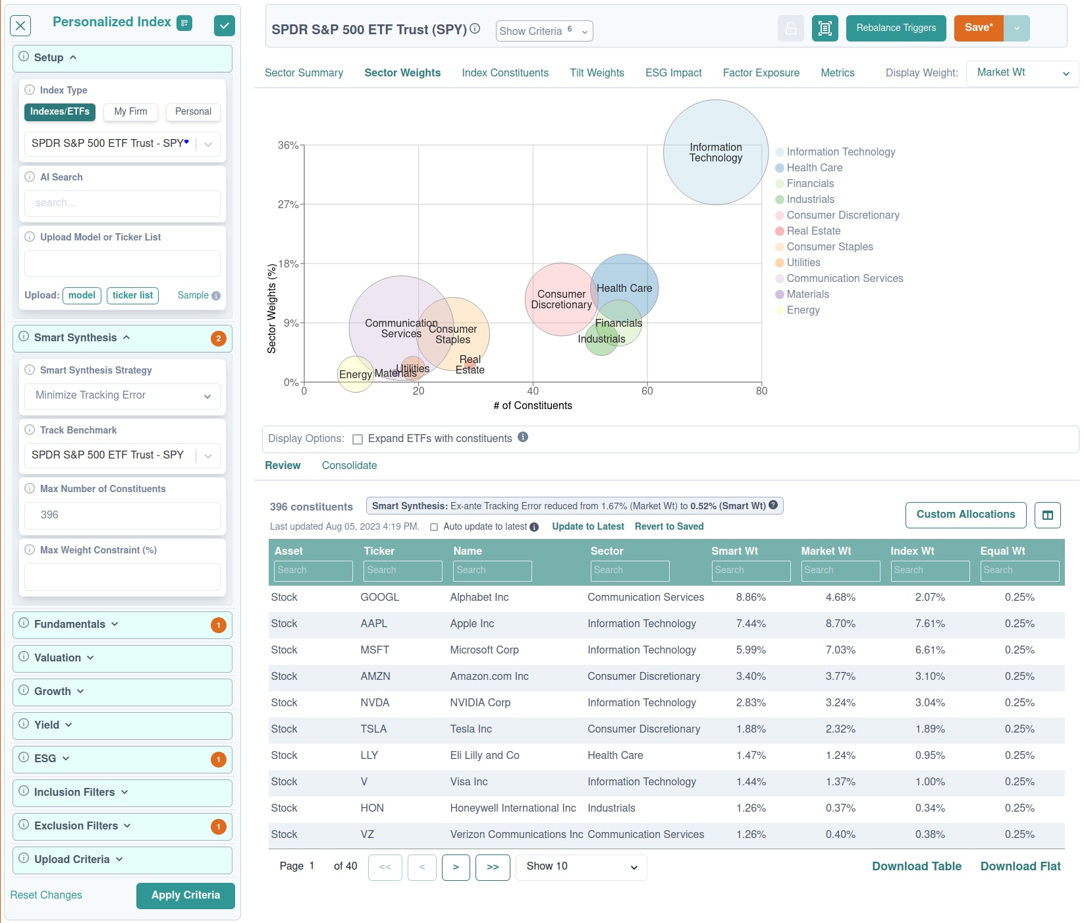Viewport: 1084px width, 923px height.
Task: Click the Smart Synthesis badge showing 2
Action: 219,339
